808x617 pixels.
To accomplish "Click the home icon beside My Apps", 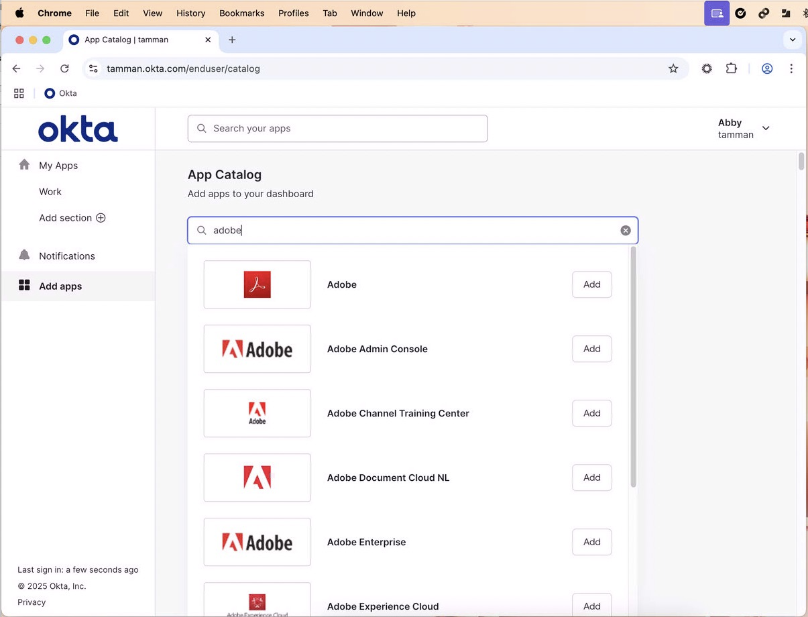I will [x=25, y=164].
